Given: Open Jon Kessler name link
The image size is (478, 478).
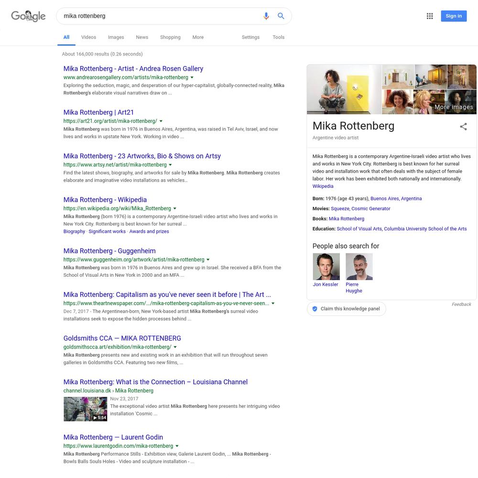Looking at the screenshot, I should [325, 284].
